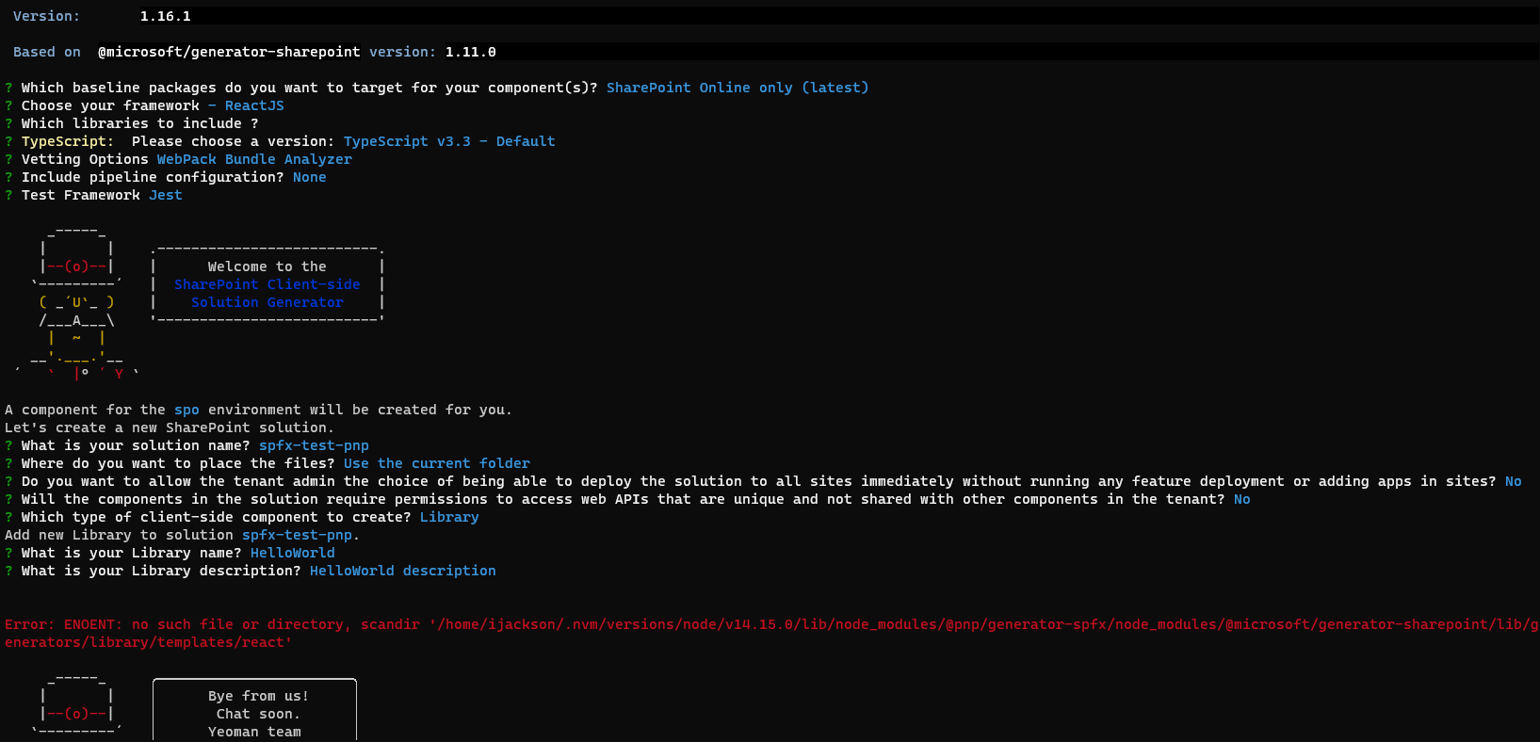
Task: Click the 'No' answer for tenant admin deploy
Action: coord(1513,481)
